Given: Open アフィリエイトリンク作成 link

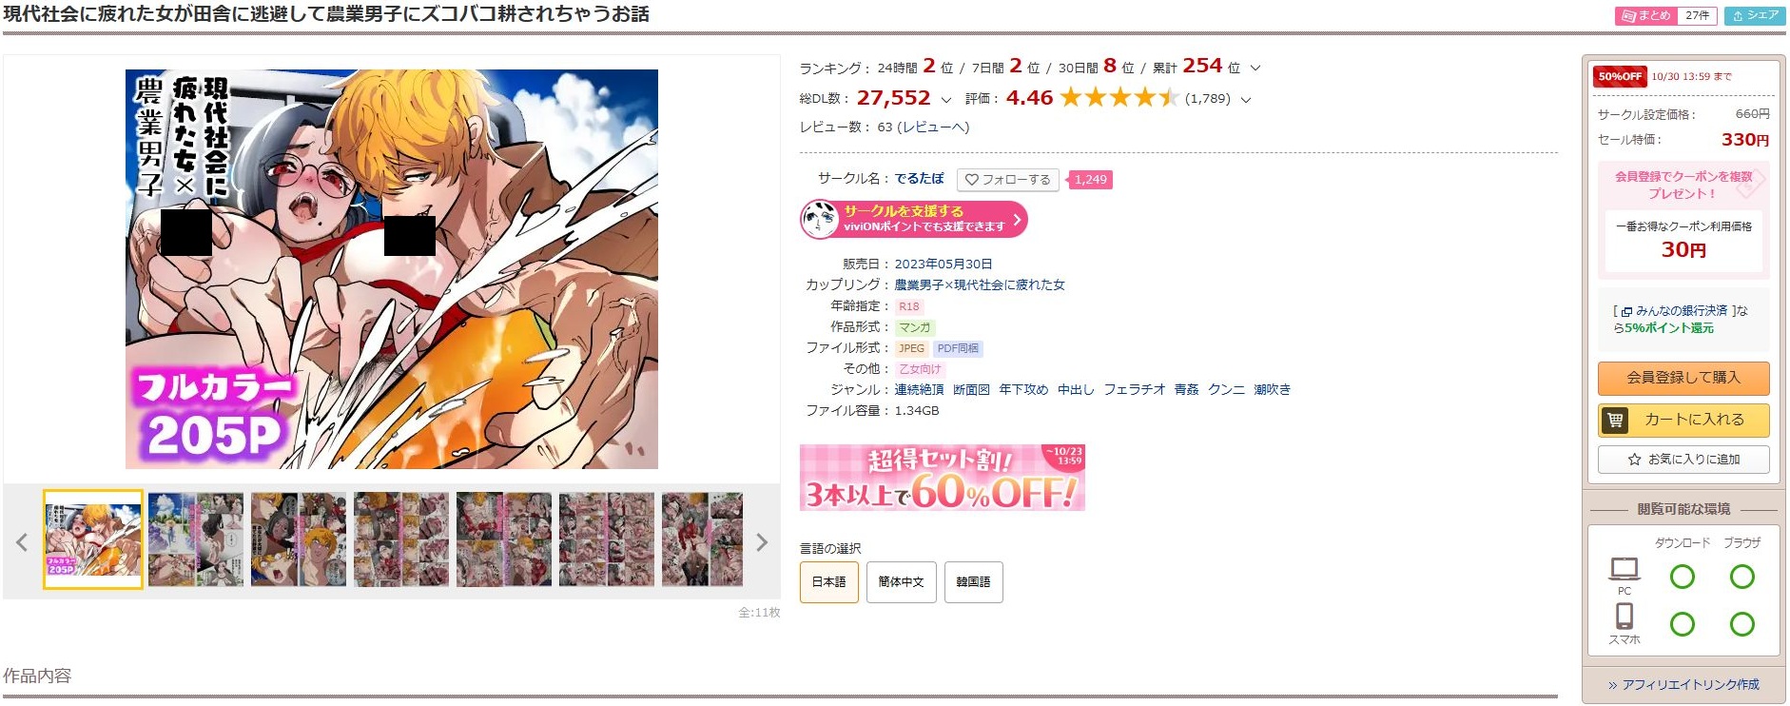Looking at the screenshot, I should pos(1683,685).
